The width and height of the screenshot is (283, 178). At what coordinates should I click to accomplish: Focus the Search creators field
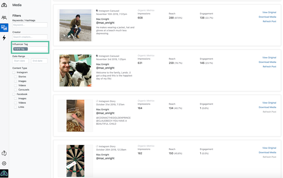30,37
